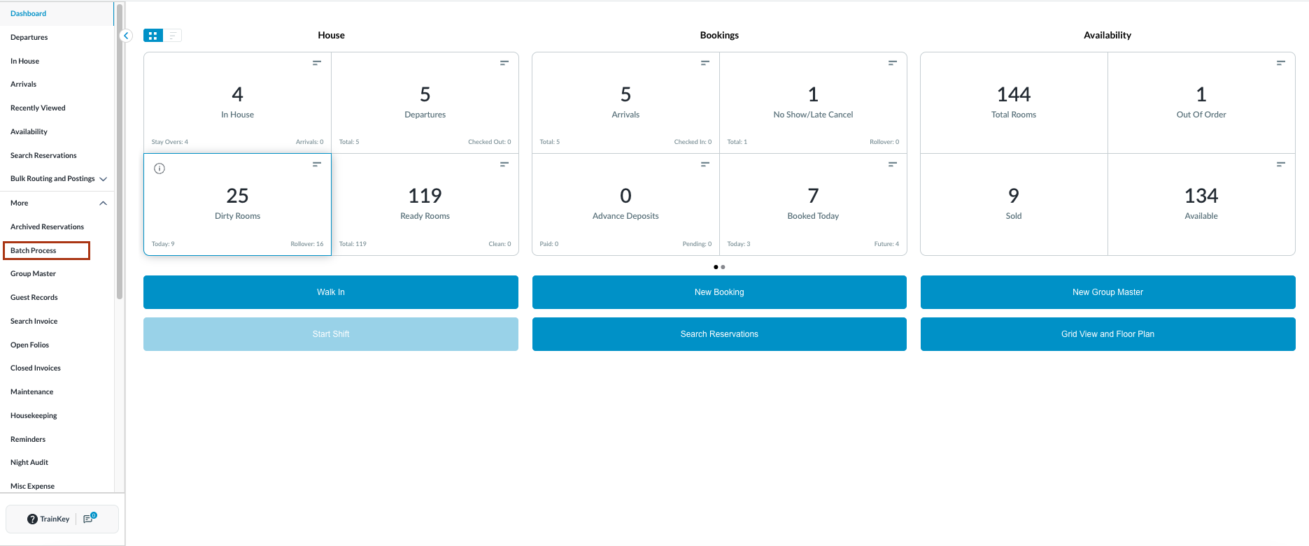Expand Bulk Routing and Postings submenu
Screen dimensions: 1309x546
tap(104, 179)
